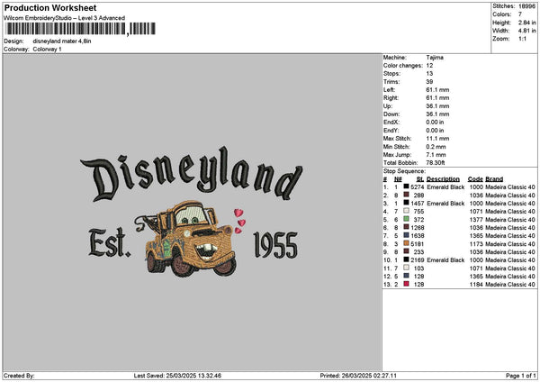540x382 pixels.
Task: Pick the navy swatch in stop row 7
Action: click(407, 235)
